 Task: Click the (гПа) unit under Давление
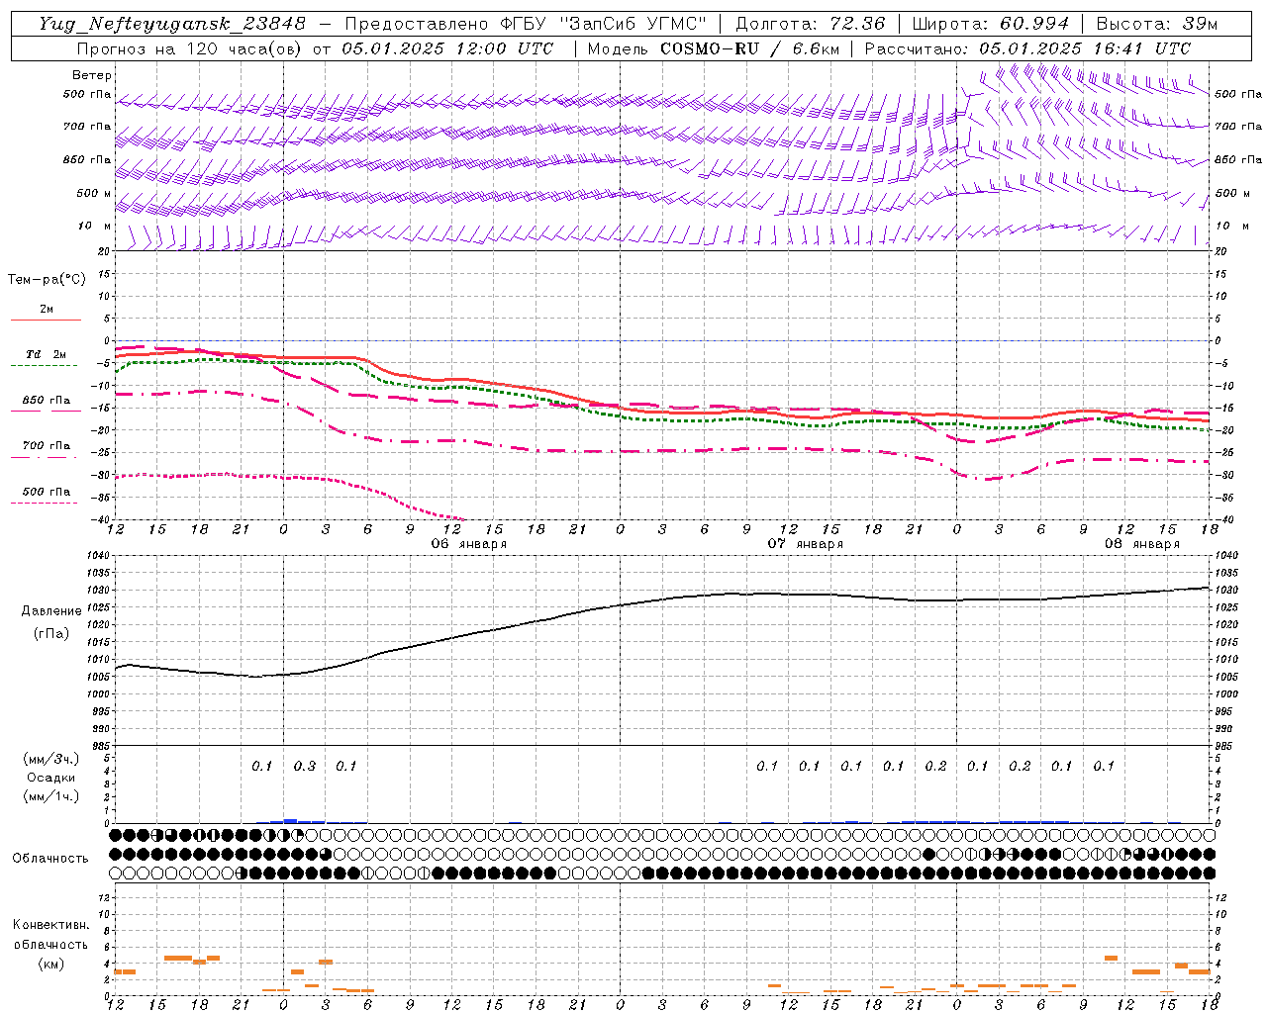pyautogui.click(x=50, y=633)
